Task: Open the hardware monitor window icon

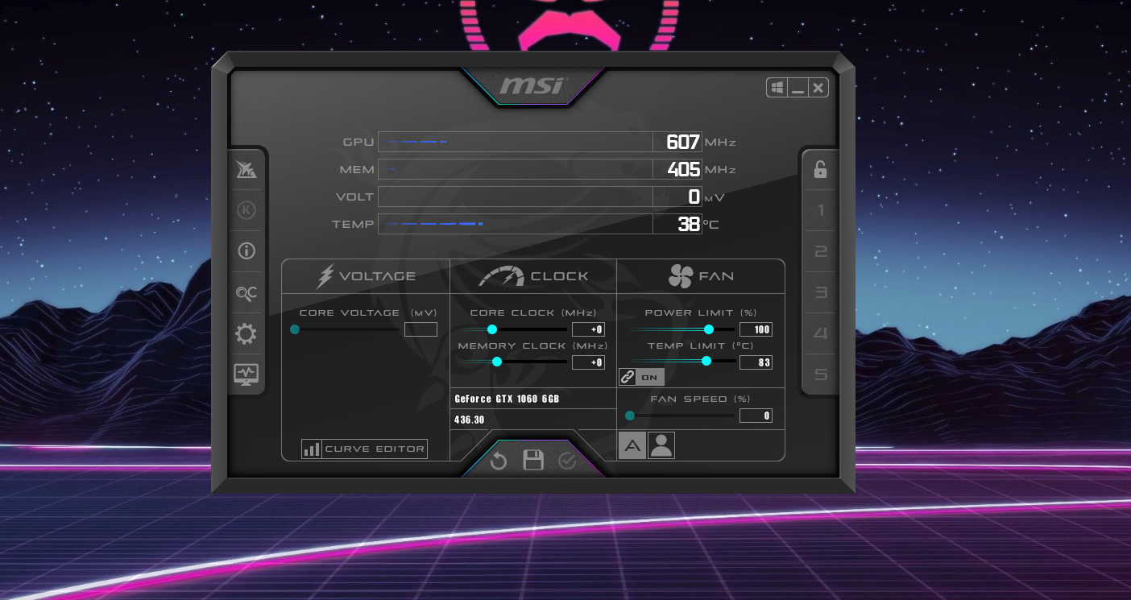Action: point(246,374)
